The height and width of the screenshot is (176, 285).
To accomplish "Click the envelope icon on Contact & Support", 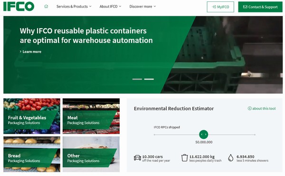I will click(245, 7).
